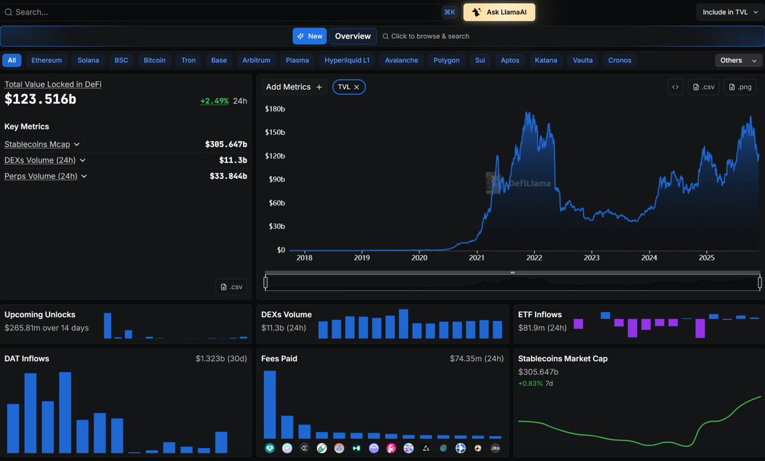Click the blue-white cross circle protocol icon

[460, 448]
